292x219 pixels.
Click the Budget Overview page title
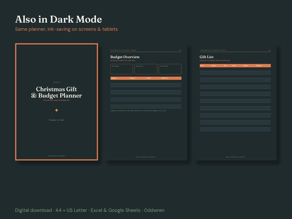point(125,57)
